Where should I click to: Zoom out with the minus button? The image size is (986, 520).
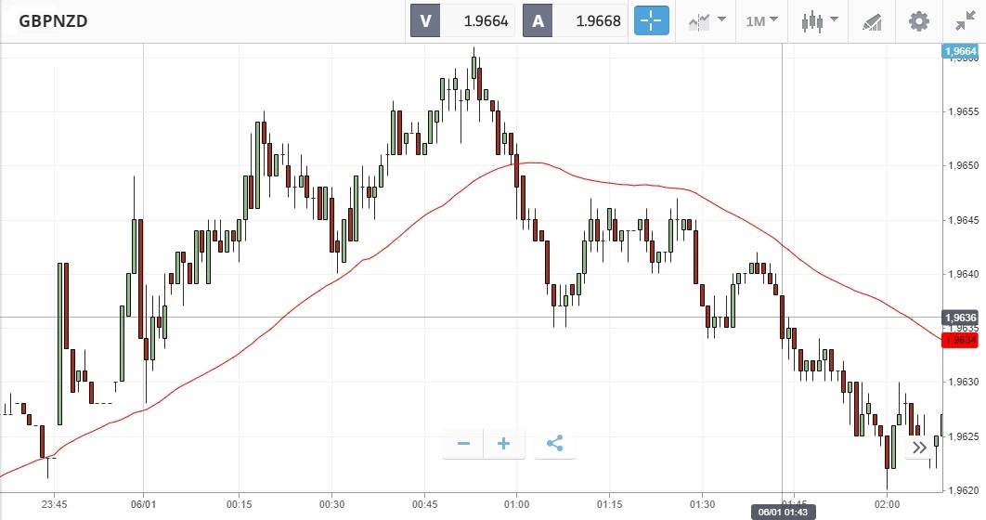point(463,444)
